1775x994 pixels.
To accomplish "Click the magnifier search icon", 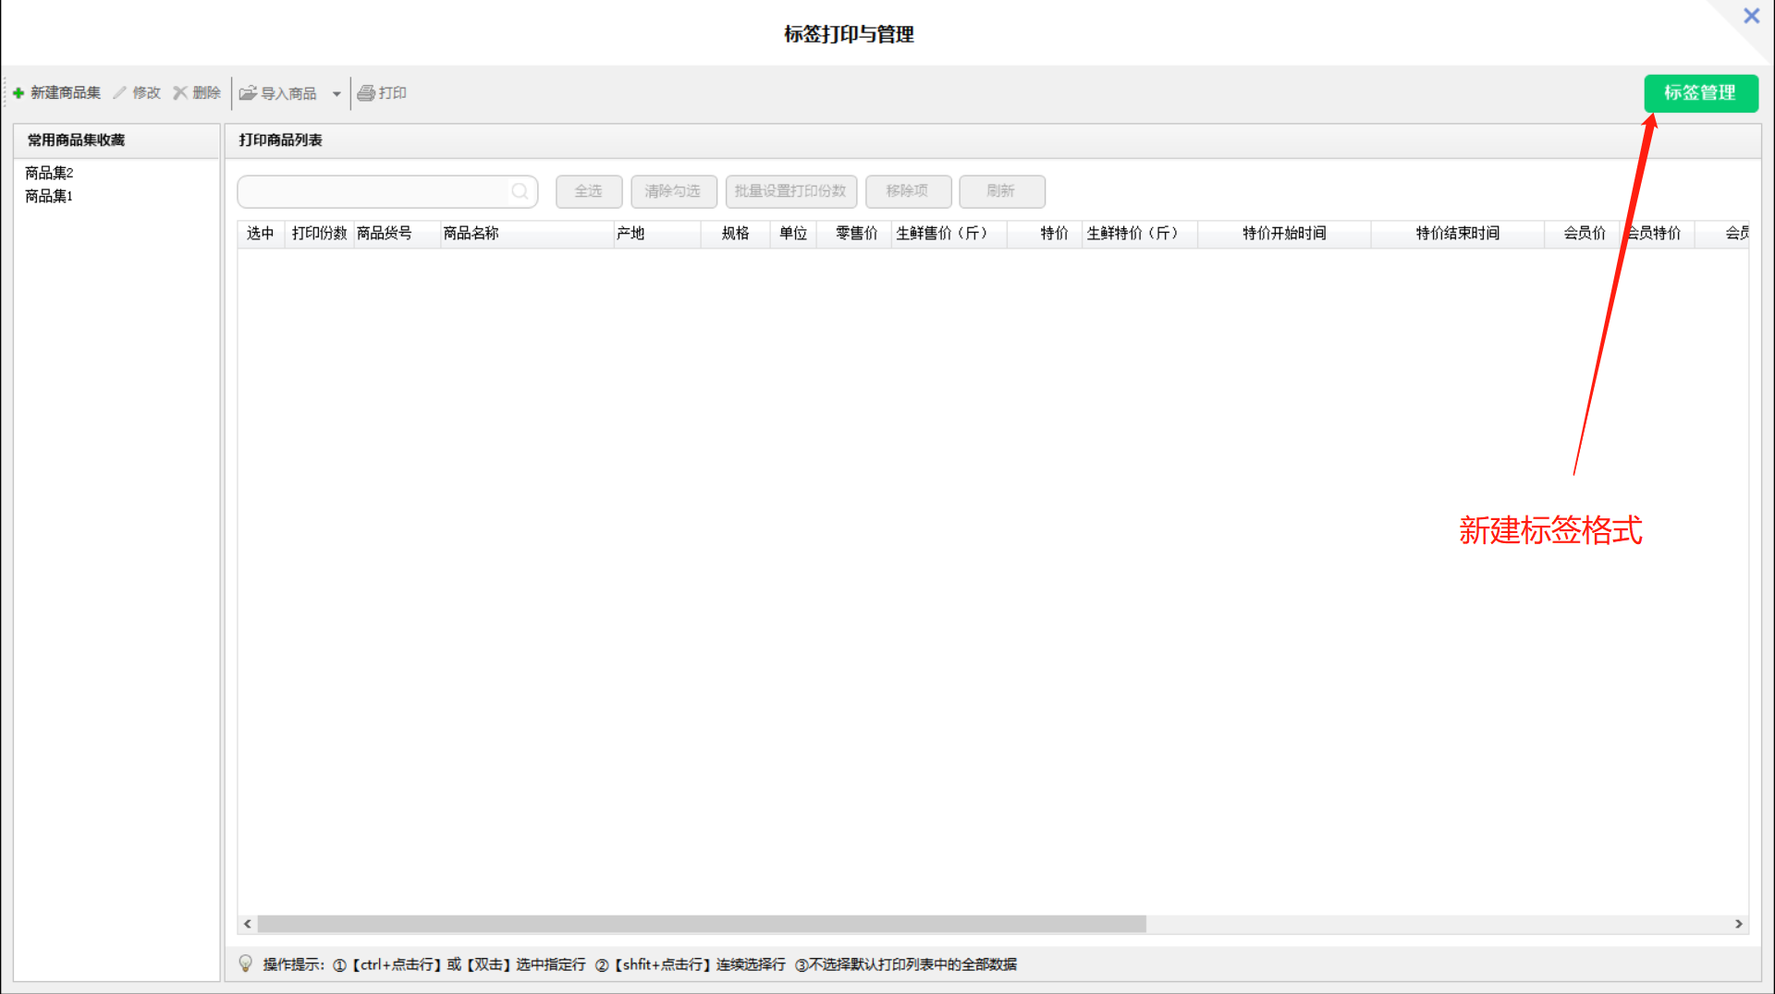I will coord(520,191).
